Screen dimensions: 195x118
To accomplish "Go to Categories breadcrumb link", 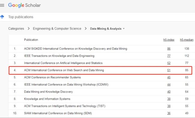I will click(16, 28).
